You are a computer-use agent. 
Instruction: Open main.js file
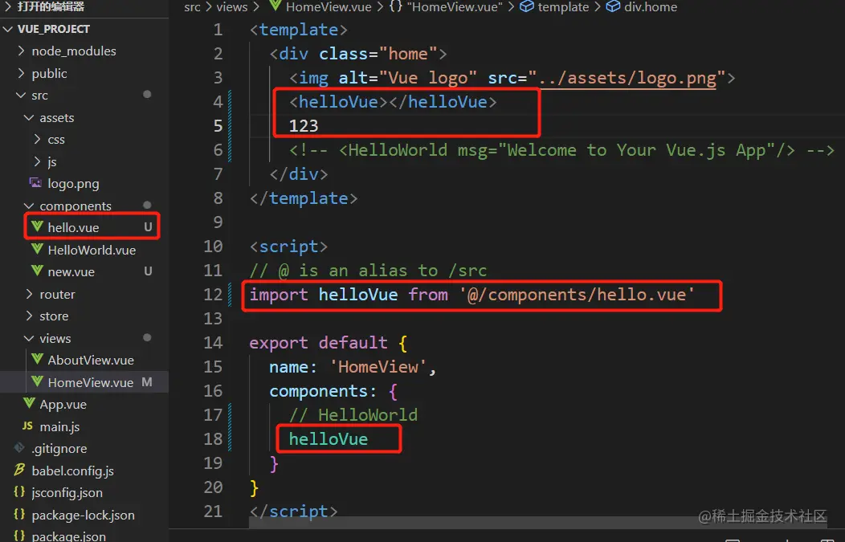tap(59, 426)
